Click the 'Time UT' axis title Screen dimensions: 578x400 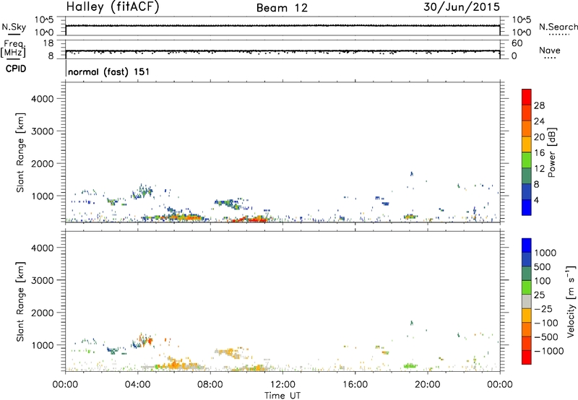tap(282, 395)
